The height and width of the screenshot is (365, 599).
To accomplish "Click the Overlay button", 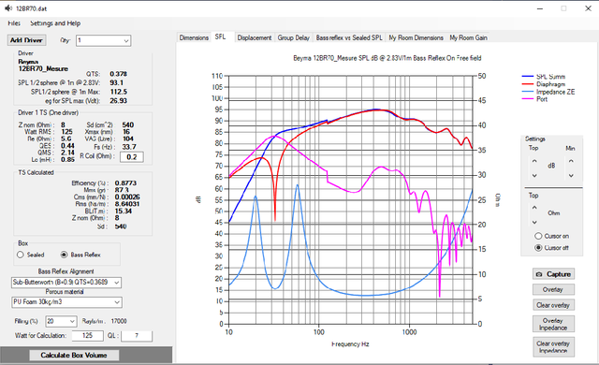I will 553,289.
